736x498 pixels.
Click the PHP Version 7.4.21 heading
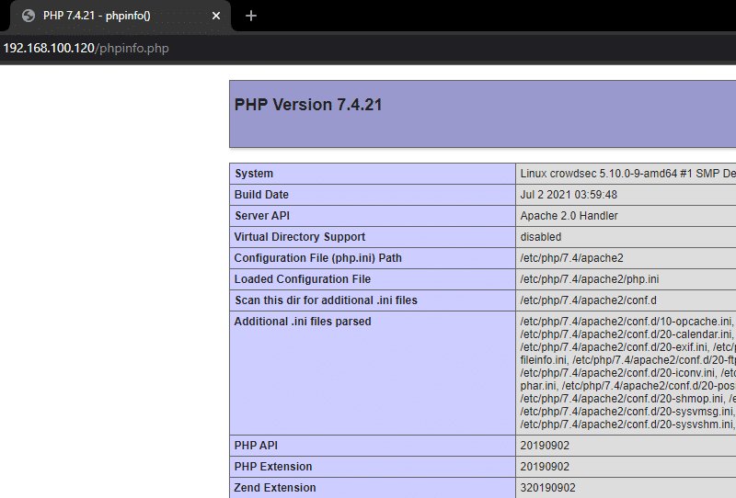[308, 105]
